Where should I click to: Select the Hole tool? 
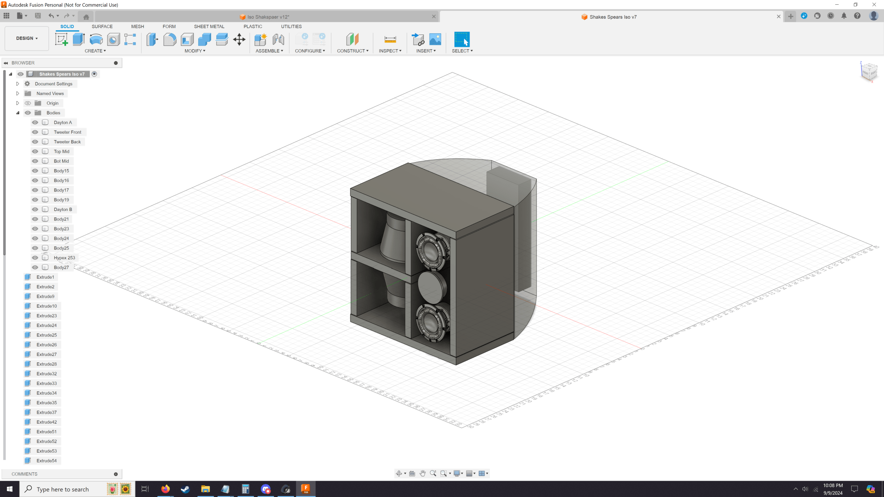pos(113,39)
